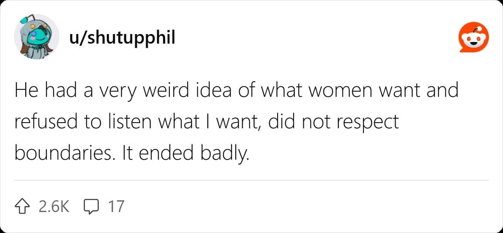Click the 2.6K upvote count

(54, 206)
